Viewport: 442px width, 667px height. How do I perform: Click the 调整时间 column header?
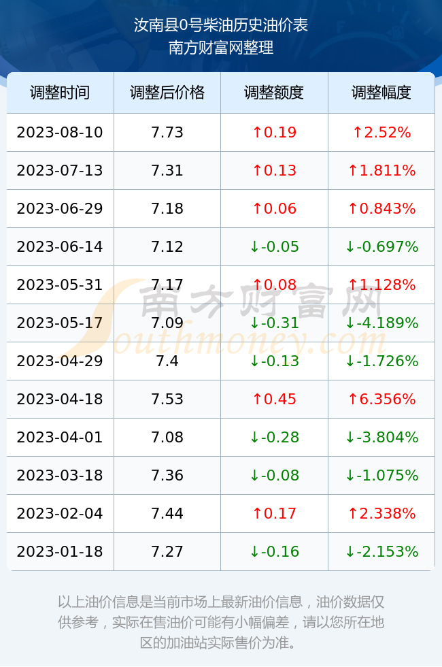60,93
